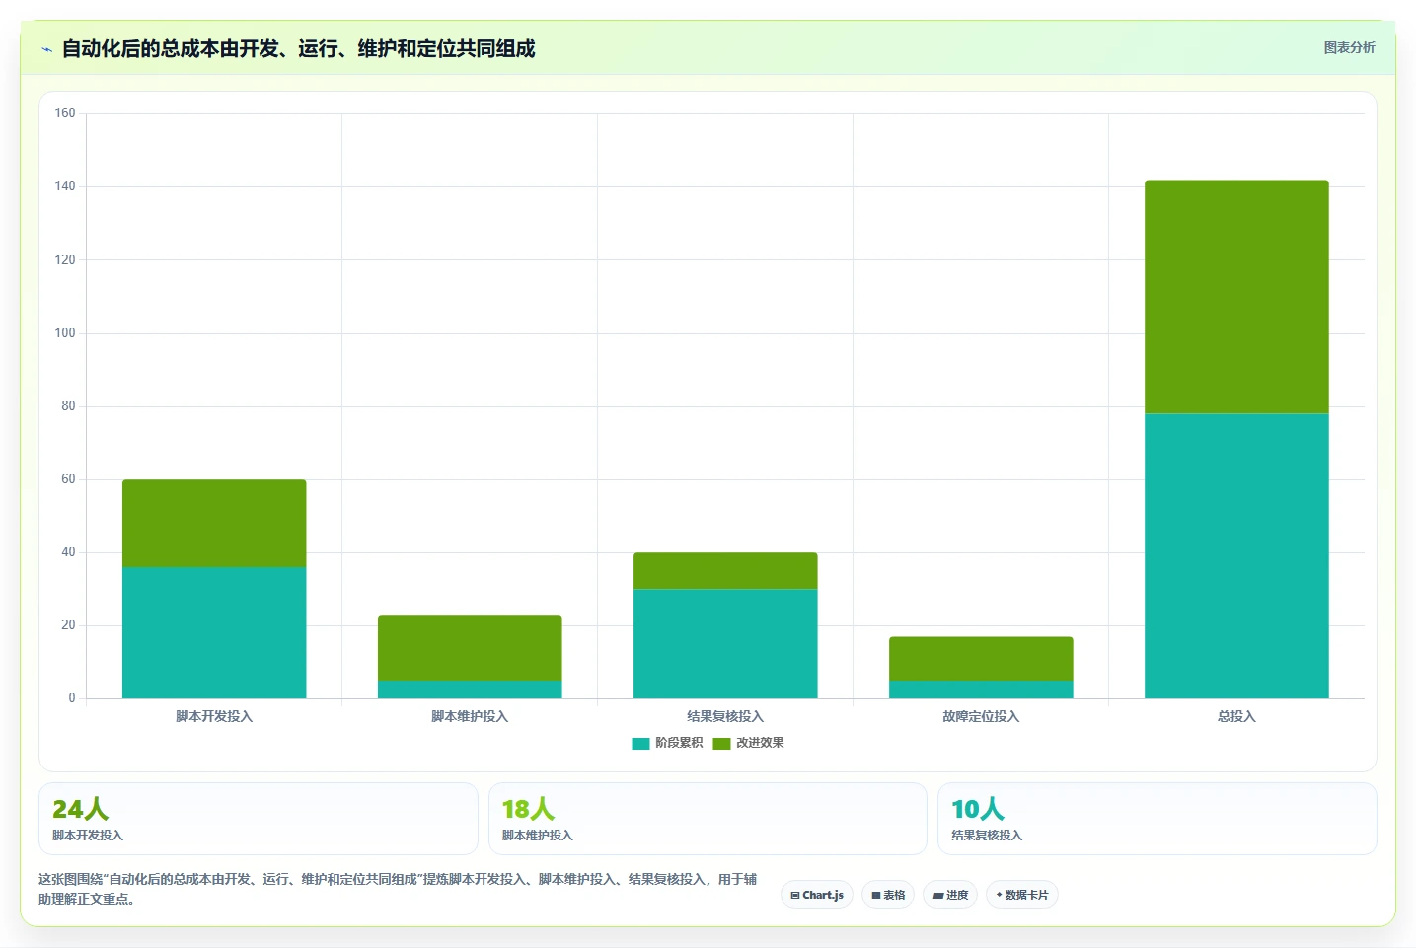Screen dimensions: 1416x948
Task: Click the 60 y-axis tick label
Action: coord(68,479)
